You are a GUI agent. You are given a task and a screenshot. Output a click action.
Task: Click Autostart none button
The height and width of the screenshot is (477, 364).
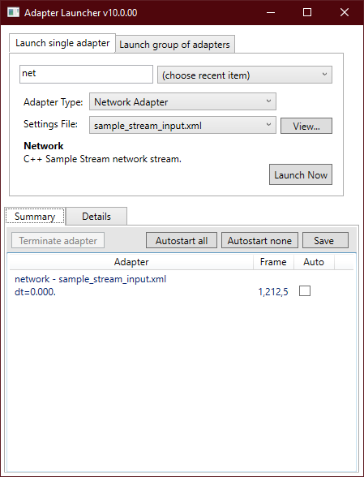[259, 240]
